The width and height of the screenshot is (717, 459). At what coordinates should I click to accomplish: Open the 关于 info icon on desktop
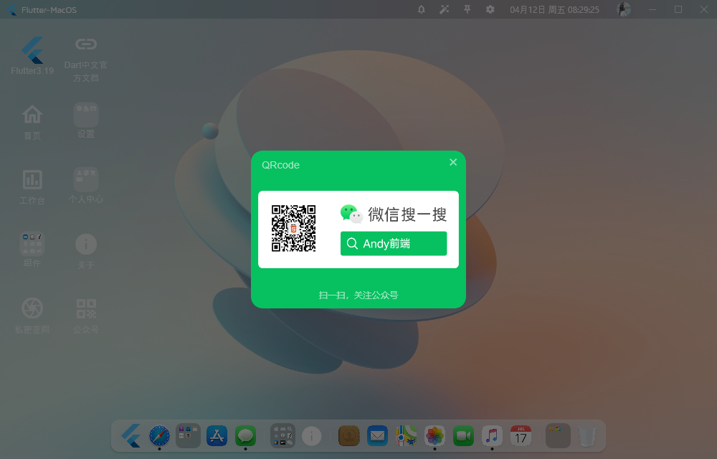86,245
